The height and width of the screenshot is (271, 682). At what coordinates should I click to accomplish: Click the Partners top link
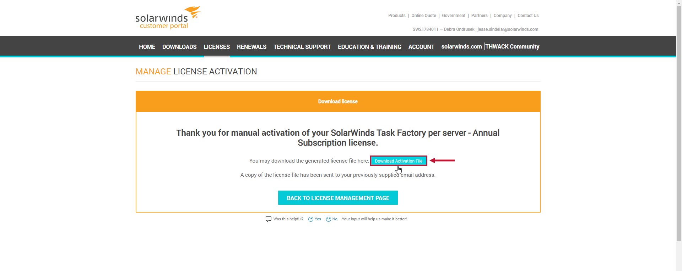pos(480,16)
